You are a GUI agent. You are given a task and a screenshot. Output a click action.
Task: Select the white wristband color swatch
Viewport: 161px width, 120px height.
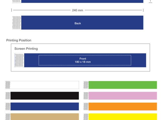click(x=45, y=85)
